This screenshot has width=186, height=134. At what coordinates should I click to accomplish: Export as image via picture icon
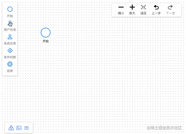click(19, 128)
